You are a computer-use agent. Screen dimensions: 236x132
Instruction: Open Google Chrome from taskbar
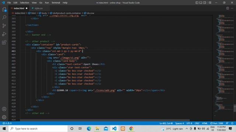[131, 129]
